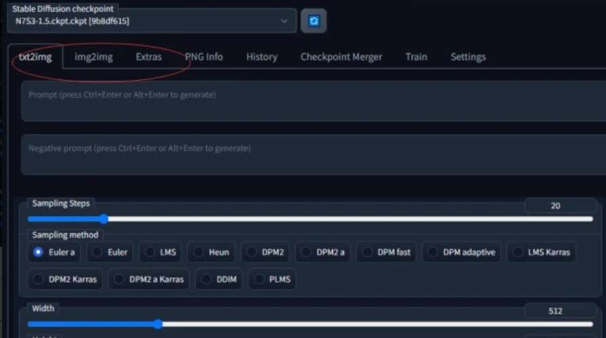Click the Sampling Steps slider handle
606x338 pixels.
tap(104, 219)
